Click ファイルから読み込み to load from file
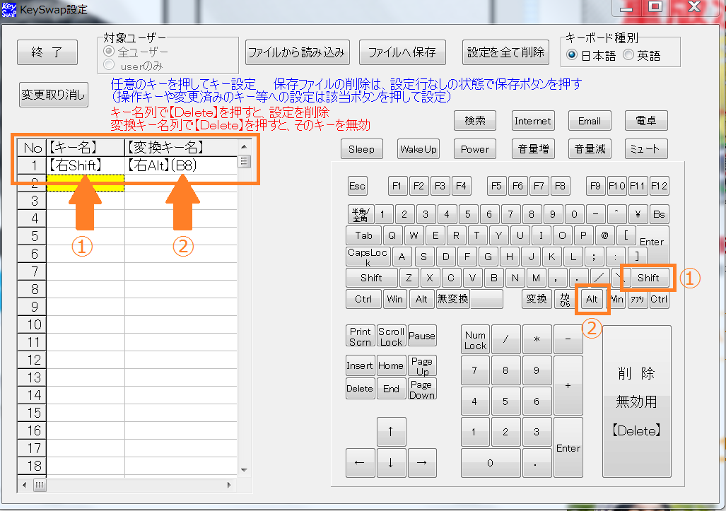This screenshot has width=726, height=511. click(x=296, y=52)
